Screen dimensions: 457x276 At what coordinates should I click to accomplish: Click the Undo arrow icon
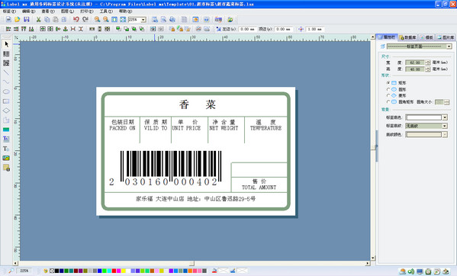(x=76, y=20)
